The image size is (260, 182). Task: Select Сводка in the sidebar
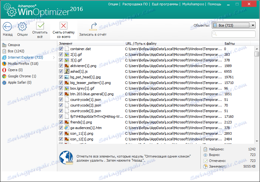point(14,45)
